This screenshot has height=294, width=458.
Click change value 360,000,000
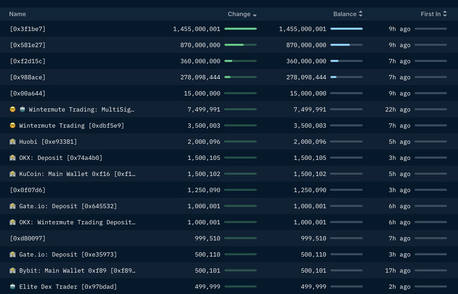click(x=200, y=61)
